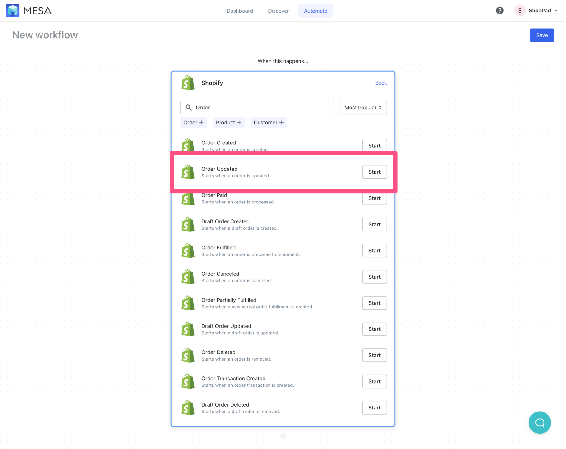566x449 pixels.
Task: Expand the ShopPad account dropdown
Action: coord(557,10)
